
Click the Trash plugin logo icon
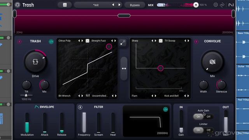[17, 5]
